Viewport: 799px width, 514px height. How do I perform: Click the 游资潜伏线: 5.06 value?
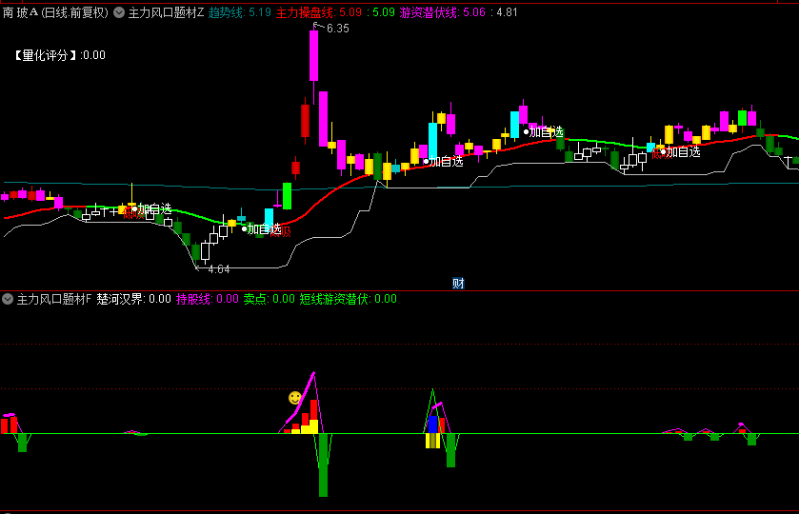(x=442, y=12)
